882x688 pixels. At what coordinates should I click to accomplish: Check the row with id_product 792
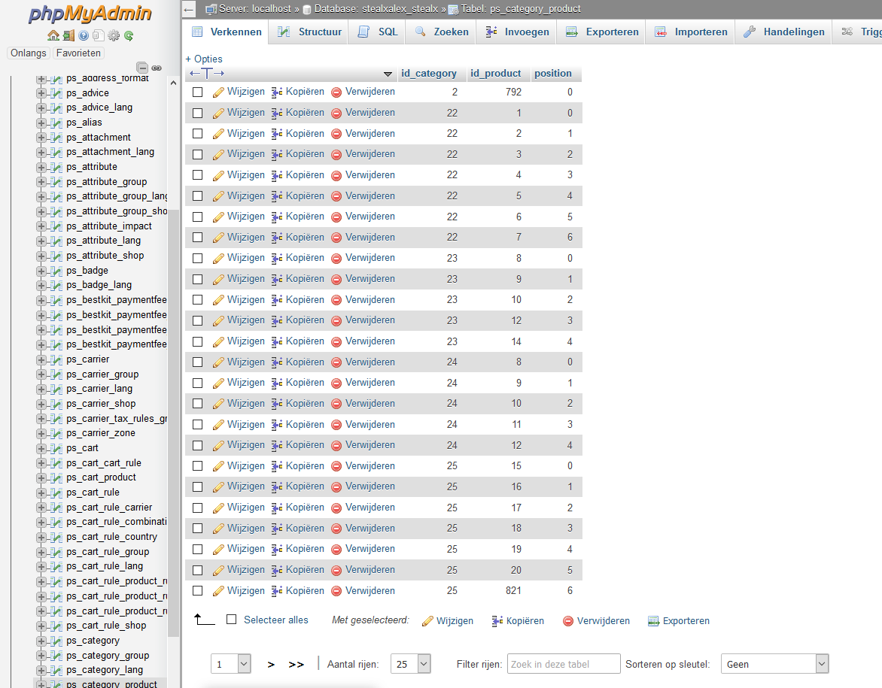click(x=197, y=92)
